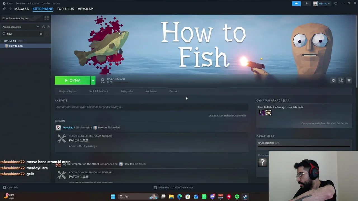Open the Oyunlar menu
This screenshot has width=358, height=201.
[46, 3]
